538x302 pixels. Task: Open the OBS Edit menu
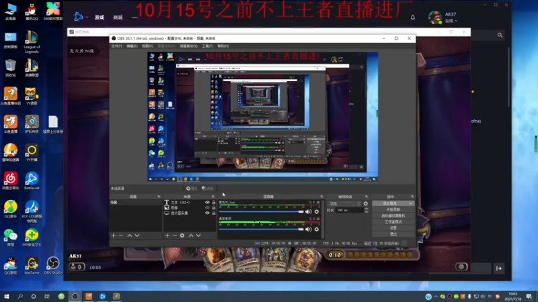tap(132, 46)
